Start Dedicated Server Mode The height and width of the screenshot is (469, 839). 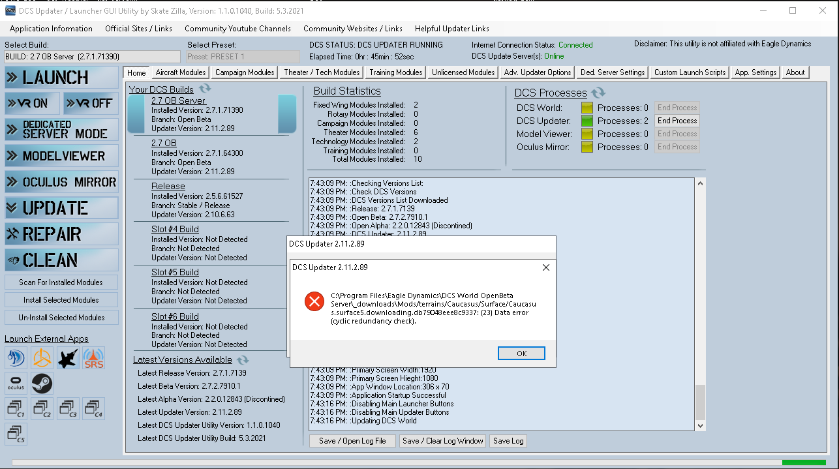click(x=61, y=129)
